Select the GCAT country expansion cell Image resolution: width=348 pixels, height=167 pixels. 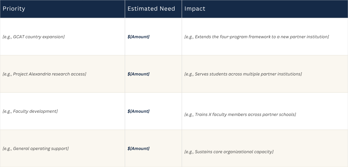click(63, 37)
